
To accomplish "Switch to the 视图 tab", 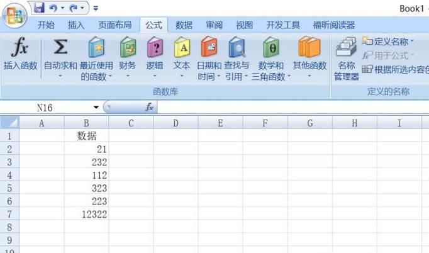I will tap(244, 25).
